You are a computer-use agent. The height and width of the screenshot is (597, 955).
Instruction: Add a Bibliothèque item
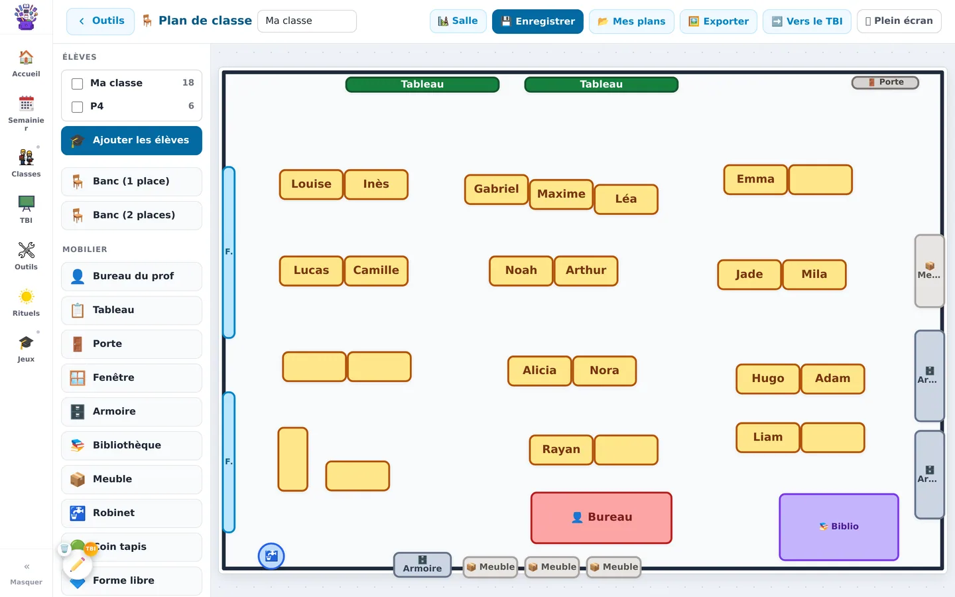(131, 446)
